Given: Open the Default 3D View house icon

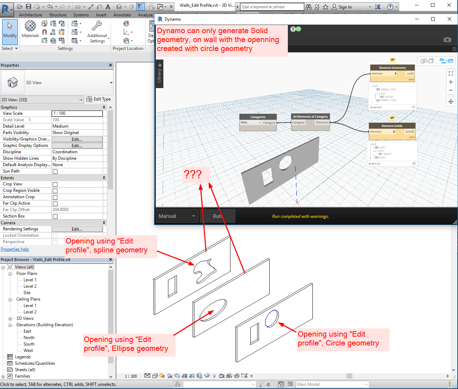Looking at the screenshot, I should tap(119, 7).
